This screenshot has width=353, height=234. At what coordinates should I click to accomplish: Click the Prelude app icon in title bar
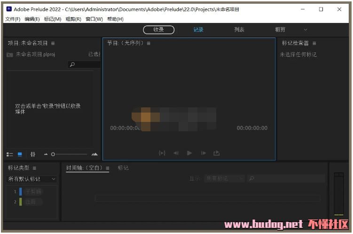(9, 9)
